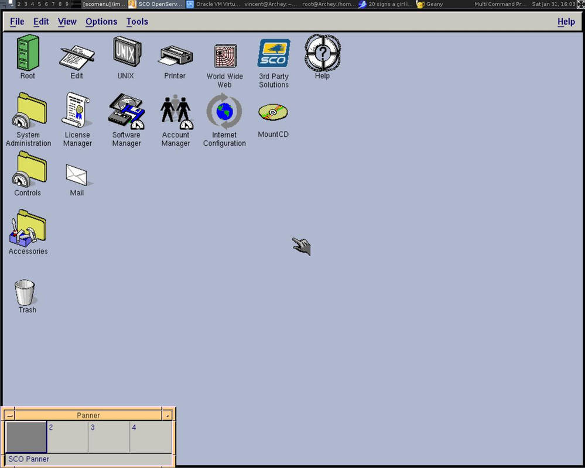Viewport: 585px width, 468px height.
Task: Open the File menu
Action: click(x=17, y=22)
